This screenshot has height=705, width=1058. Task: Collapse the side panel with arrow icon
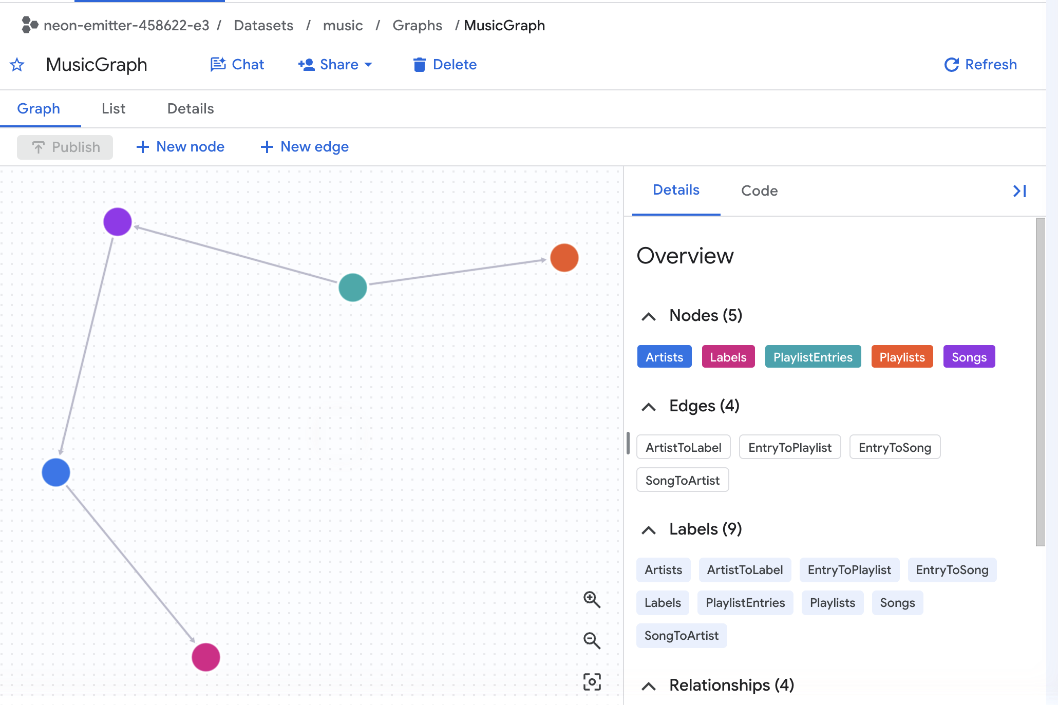pos(1019,191)
